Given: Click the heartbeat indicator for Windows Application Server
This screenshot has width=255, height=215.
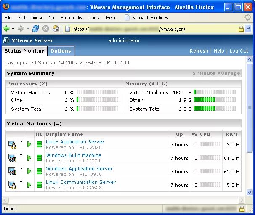Looking at the screenshot, I should (39, 171).
